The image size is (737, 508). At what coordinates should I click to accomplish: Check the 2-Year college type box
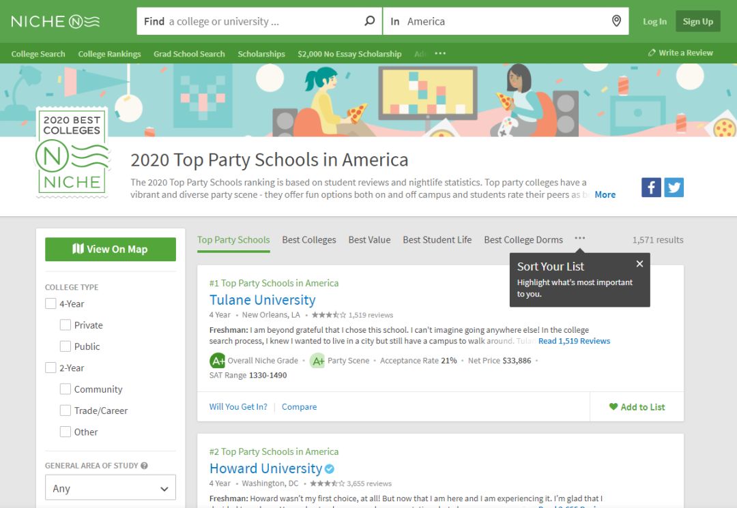50,368
